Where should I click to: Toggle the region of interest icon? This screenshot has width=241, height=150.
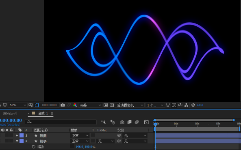click(x=106, y=105)
